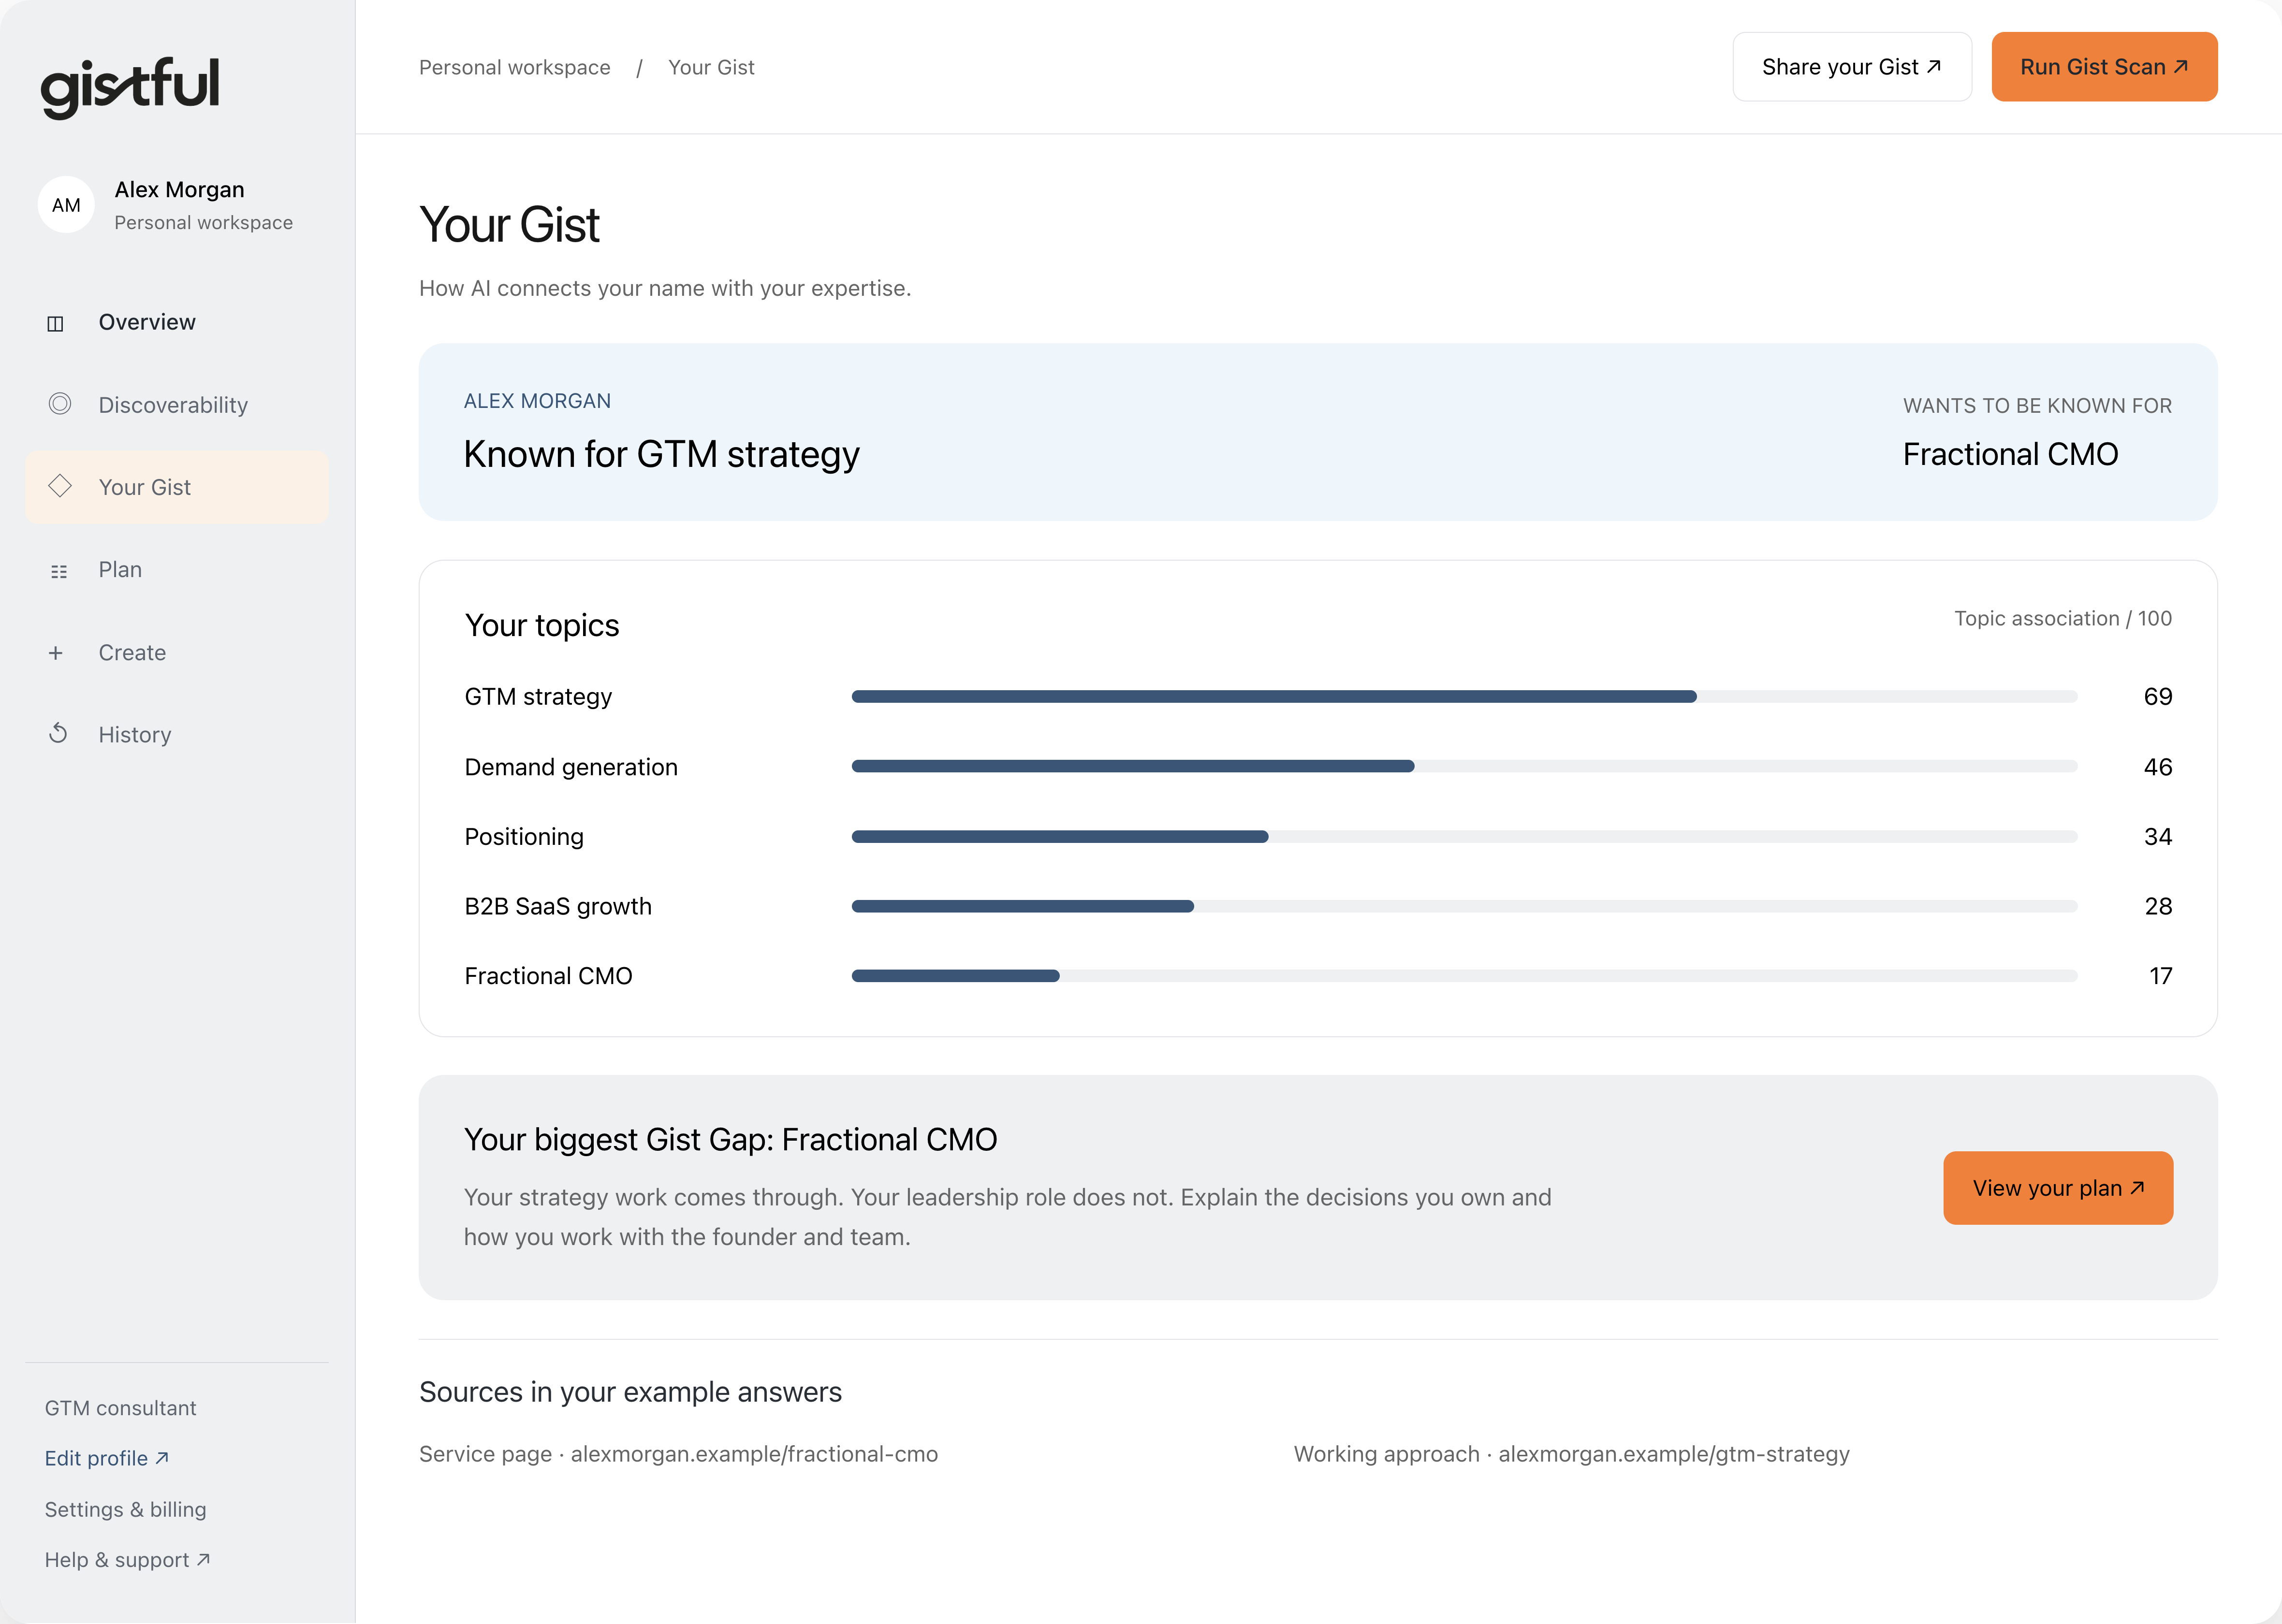Click the Overview panel icon
Viewport: 2282px width, 1624px height.
tap(56, 323)
